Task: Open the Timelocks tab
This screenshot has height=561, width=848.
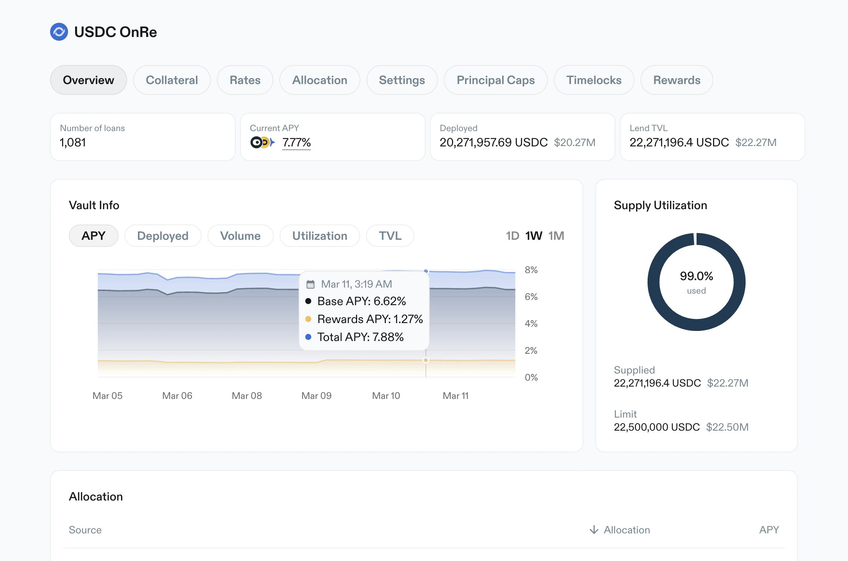Action: pyautogui.click(x=594, y=80)
